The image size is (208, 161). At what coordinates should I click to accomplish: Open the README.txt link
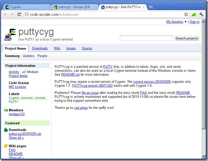click(70, 75)
